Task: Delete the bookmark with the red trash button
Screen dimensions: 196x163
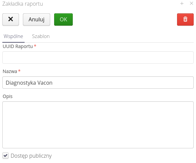Action: tap(185, 19)
